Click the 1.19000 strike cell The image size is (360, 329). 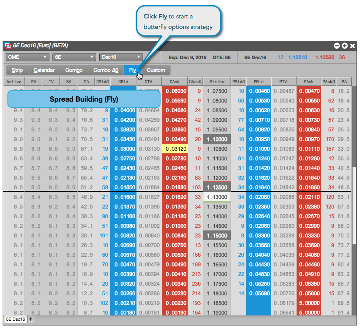pos(217,312)
